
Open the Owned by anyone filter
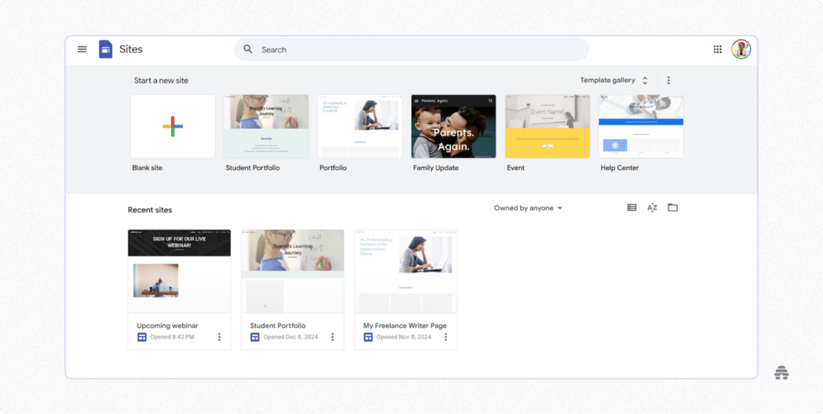click(527, 208)
